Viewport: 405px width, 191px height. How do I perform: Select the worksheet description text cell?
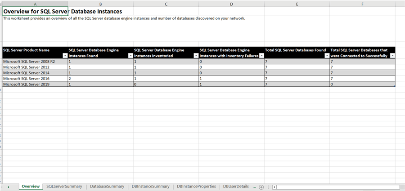click(124, 18)
